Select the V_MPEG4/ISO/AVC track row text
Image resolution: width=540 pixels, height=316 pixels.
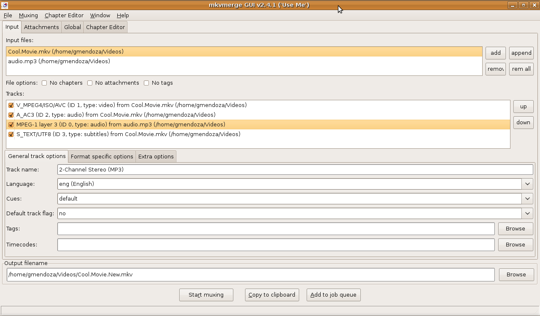[x=131, y=105]
